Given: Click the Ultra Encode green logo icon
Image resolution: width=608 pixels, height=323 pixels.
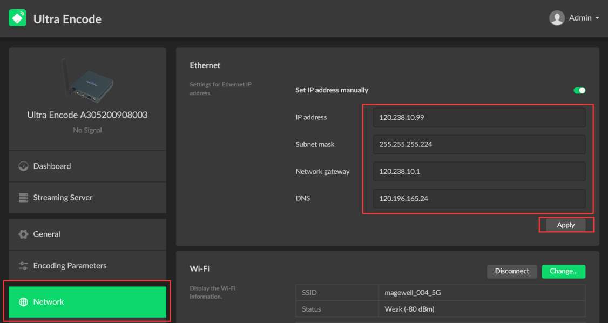Looking at the screenshot, I should click(17, 18).
